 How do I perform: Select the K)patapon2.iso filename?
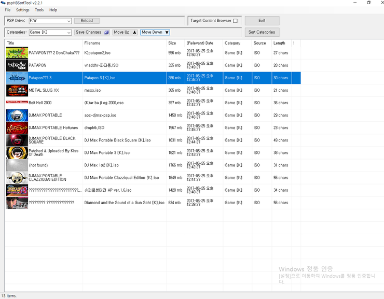click(98, 53)
